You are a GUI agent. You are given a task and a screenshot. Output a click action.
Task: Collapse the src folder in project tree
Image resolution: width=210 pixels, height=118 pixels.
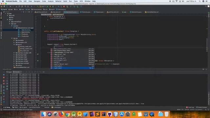(x=8, y=20)
